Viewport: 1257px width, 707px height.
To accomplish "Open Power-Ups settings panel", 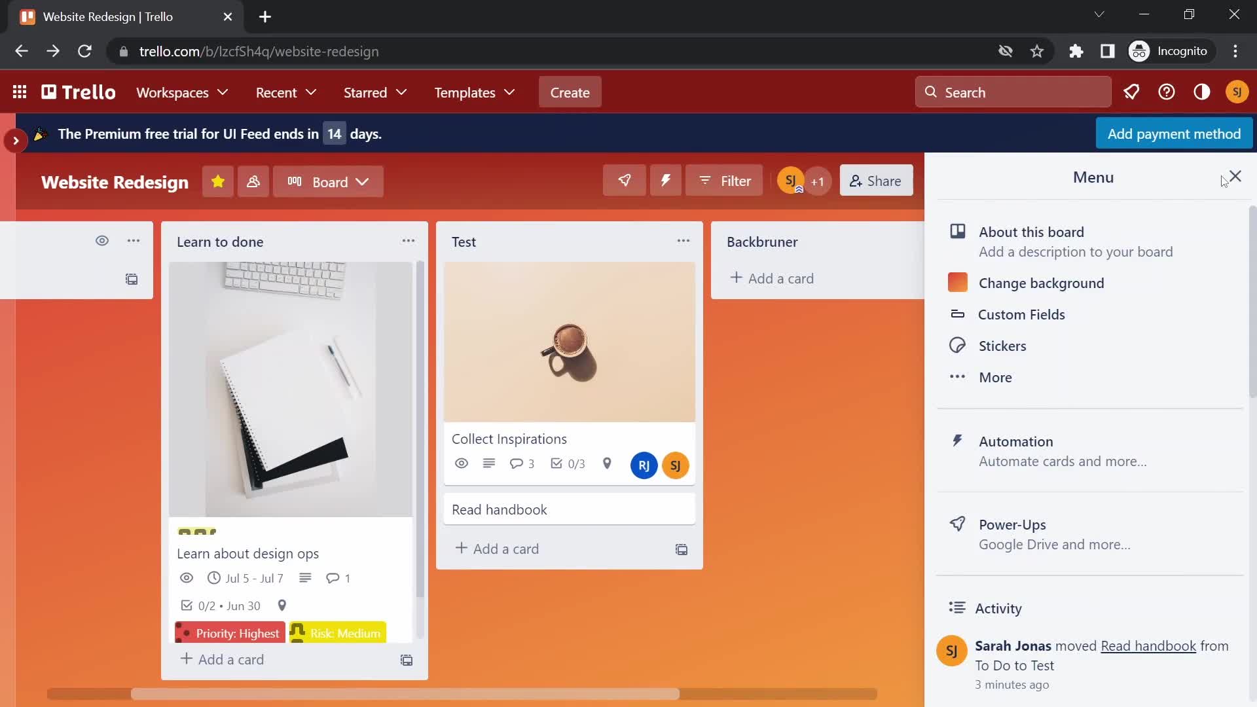I will [x=1011, y=524].
